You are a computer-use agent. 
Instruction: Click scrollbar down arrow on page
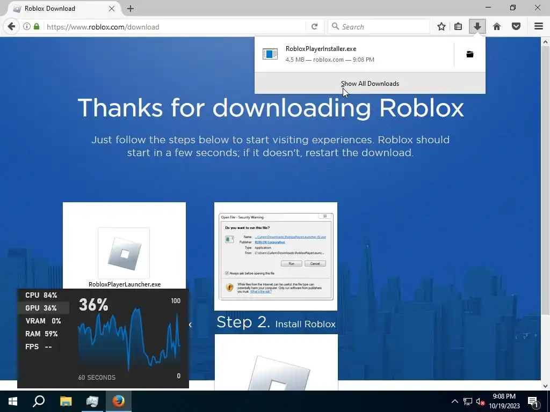click(x=546, y=386)
